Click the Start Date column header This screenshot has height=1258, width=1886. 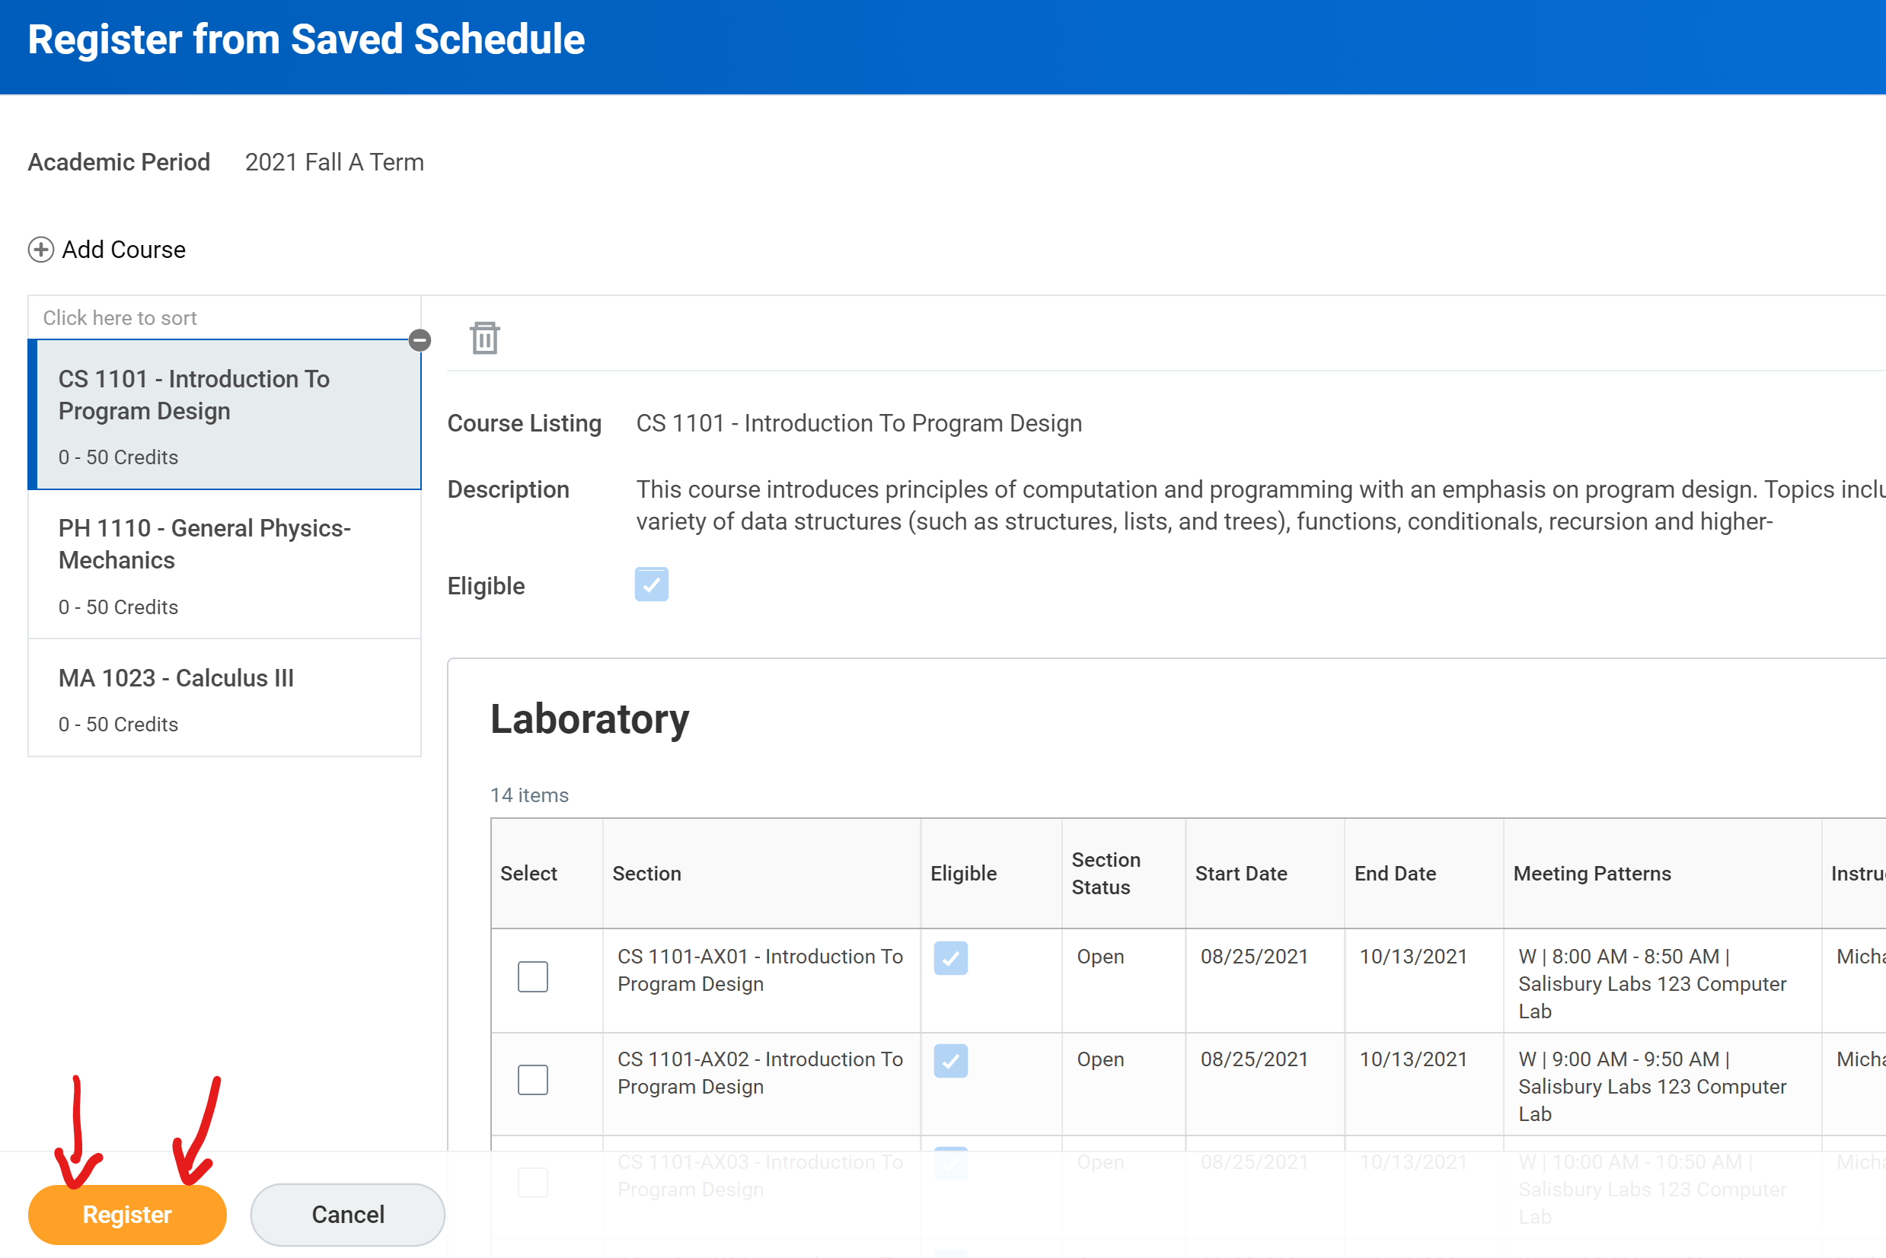click(1241, 873)
